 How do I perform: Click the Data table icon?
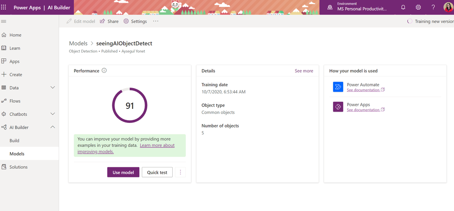[x=4, y=88]
